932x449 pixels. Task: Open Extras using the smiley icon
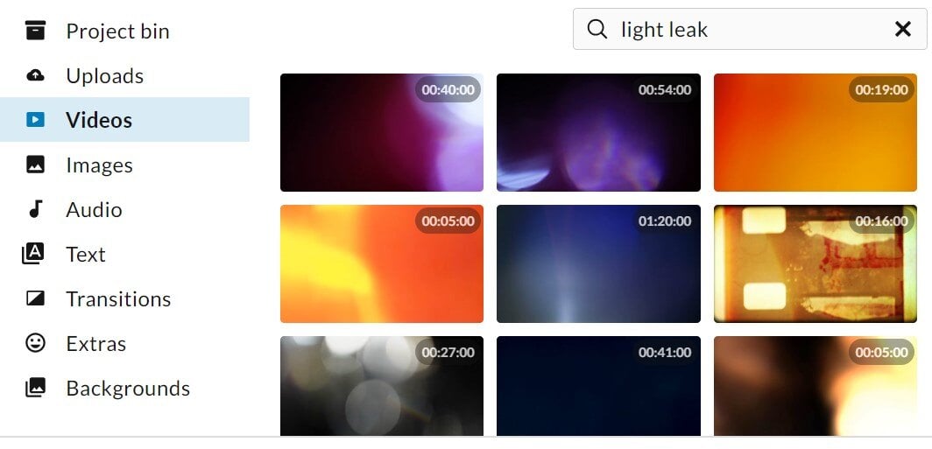36,343
